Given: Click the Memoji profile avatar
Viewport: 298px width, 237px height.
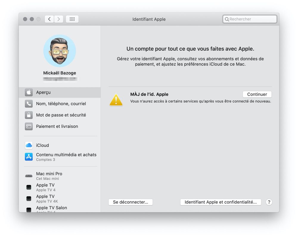Looking at the screenshot, I should [60, 51].
